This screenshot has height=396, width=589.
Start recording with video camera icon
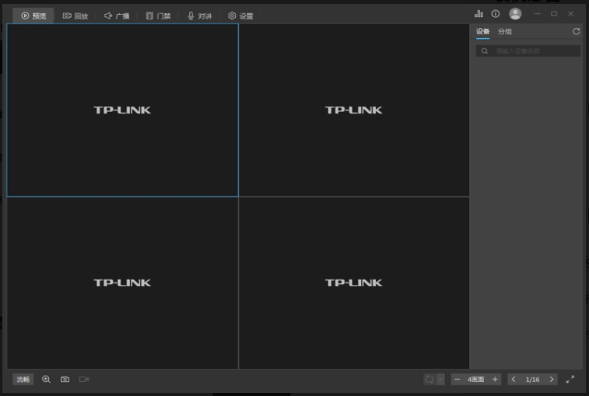coord(84,380)
